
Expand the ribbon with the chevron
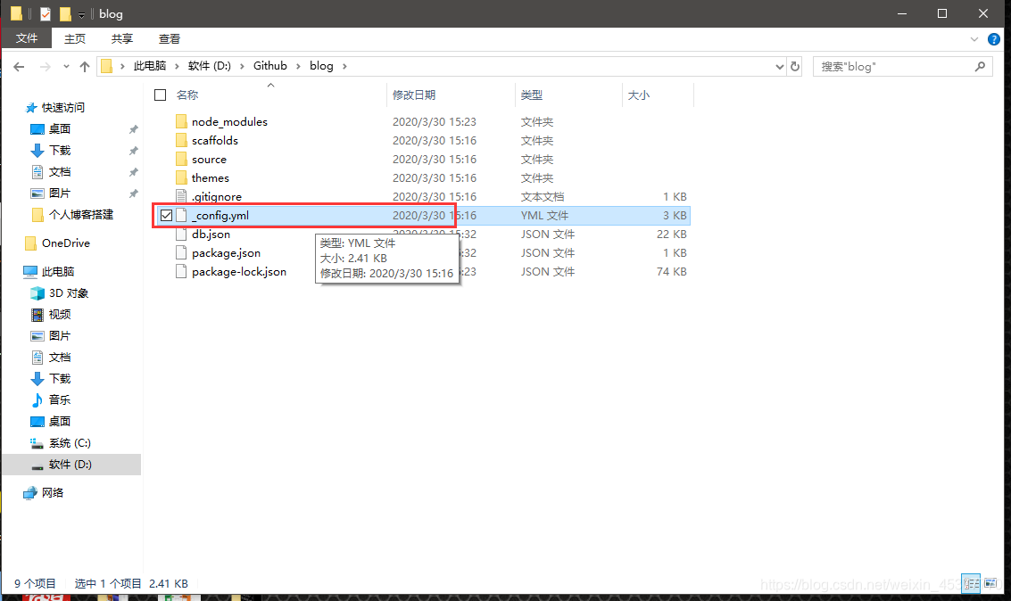click(x=974, y=39)
